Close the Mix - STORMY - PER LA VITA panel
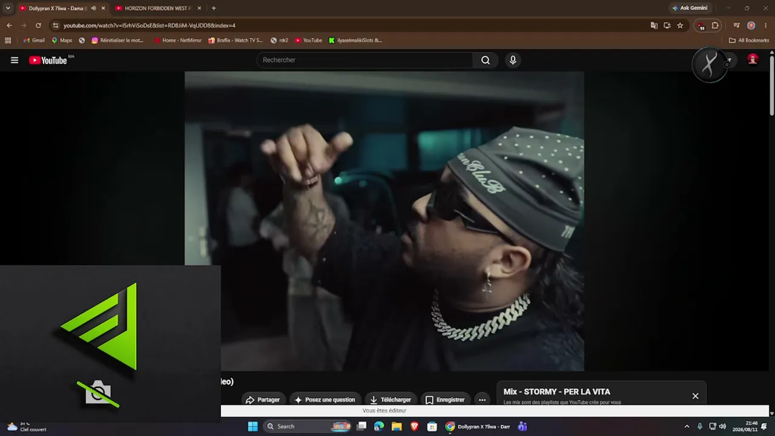The height and width of the screenshot is (436, 775). (695, 396)
